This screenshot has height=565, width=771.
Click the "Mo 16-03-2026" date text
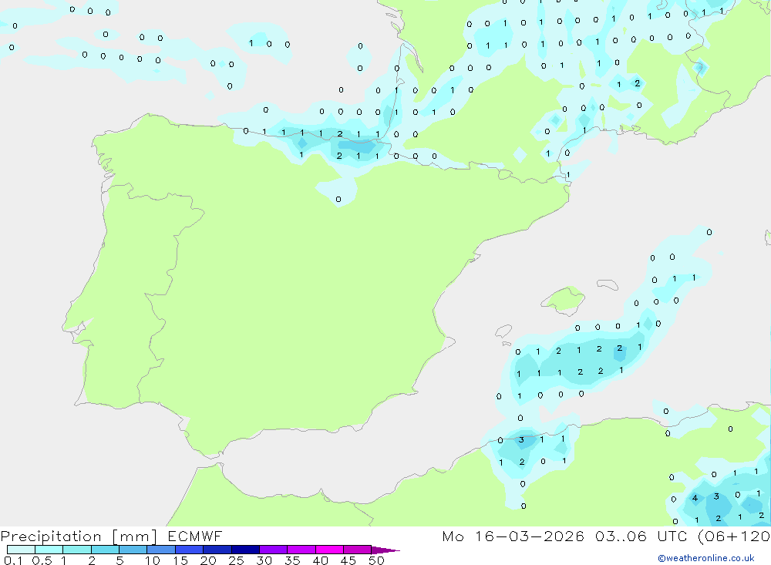513,536
